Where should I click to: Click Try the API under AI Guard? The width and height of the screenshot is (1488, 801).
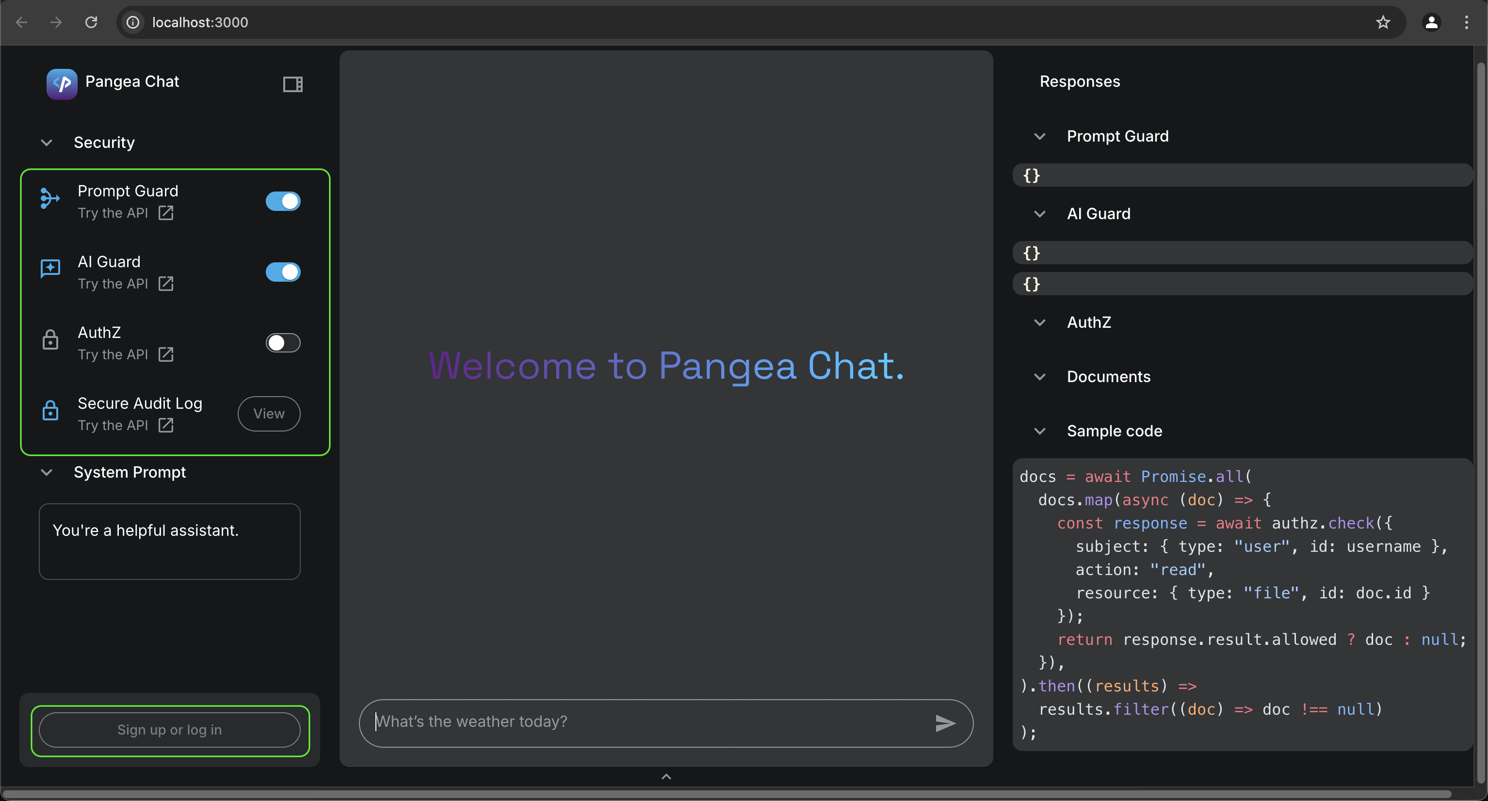[x=113, y=284]
